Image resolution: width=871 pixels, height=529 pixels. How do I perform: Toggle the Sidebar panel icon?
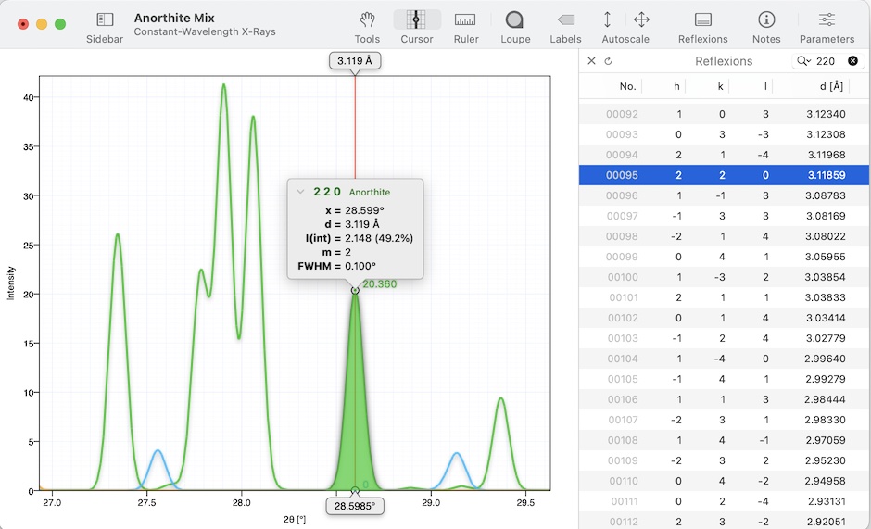coord(105,19)
